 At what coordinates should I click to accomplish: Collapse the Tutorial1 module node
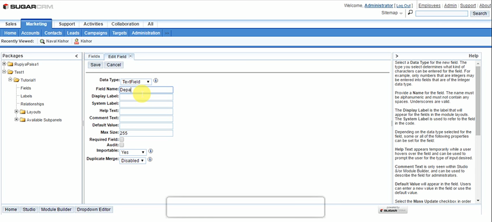tap(10, 80)
